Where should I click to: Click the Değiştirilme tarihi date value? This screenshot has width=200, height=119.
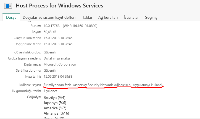point(58,44)
